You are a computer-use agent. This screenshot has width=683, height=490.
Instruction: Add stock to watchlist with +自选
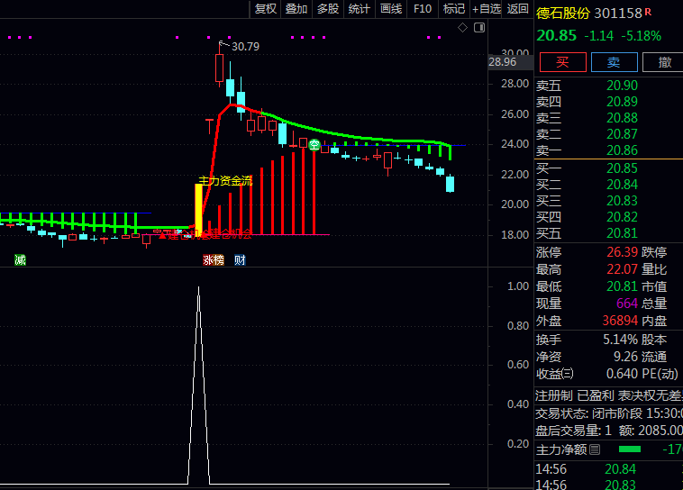(485, 9)
